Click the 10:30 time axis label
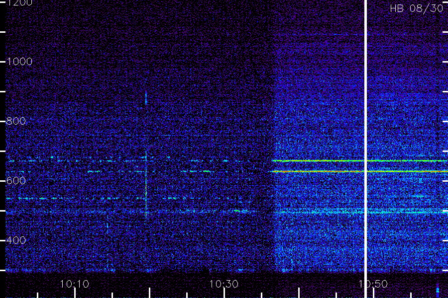This screenshot has width=448, height=298. coord(224,284)
